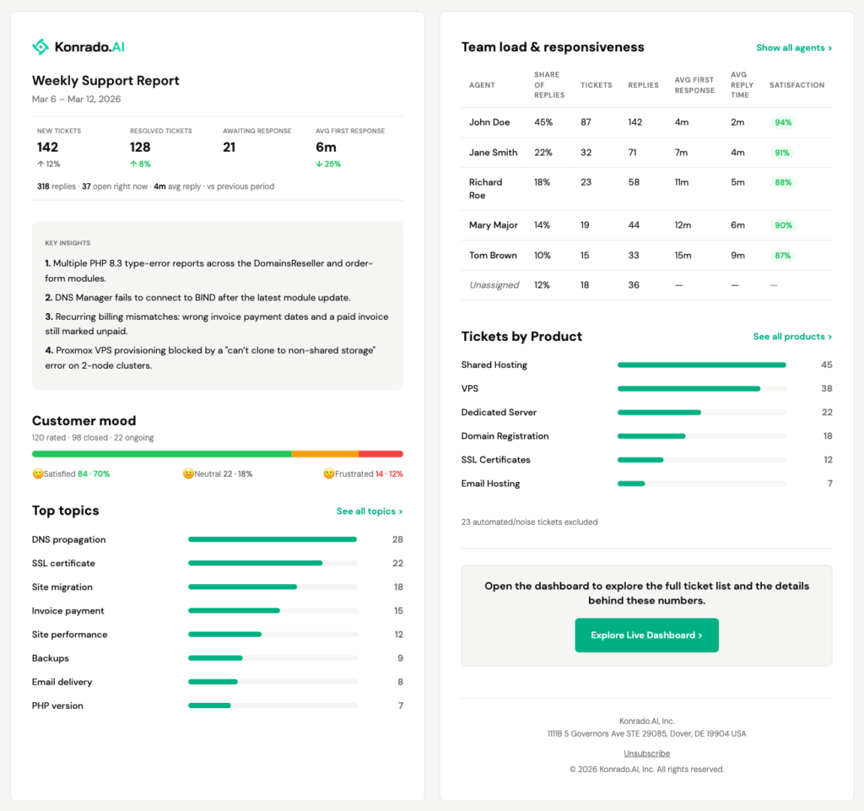Open the Show all agents link
This screenshot has height=811, width=864.
point(794,48)
